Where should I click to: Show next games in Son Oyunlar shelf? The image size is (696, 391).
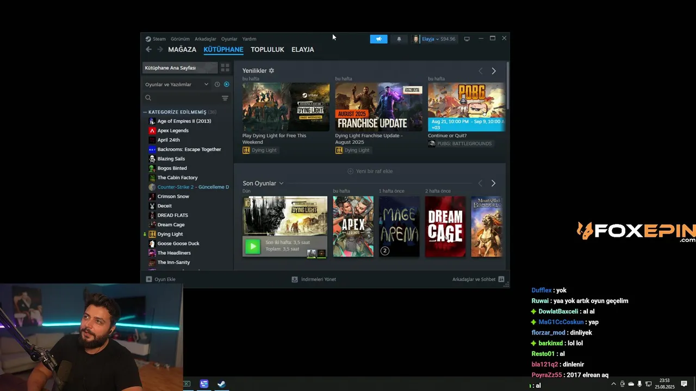point(493,184)
